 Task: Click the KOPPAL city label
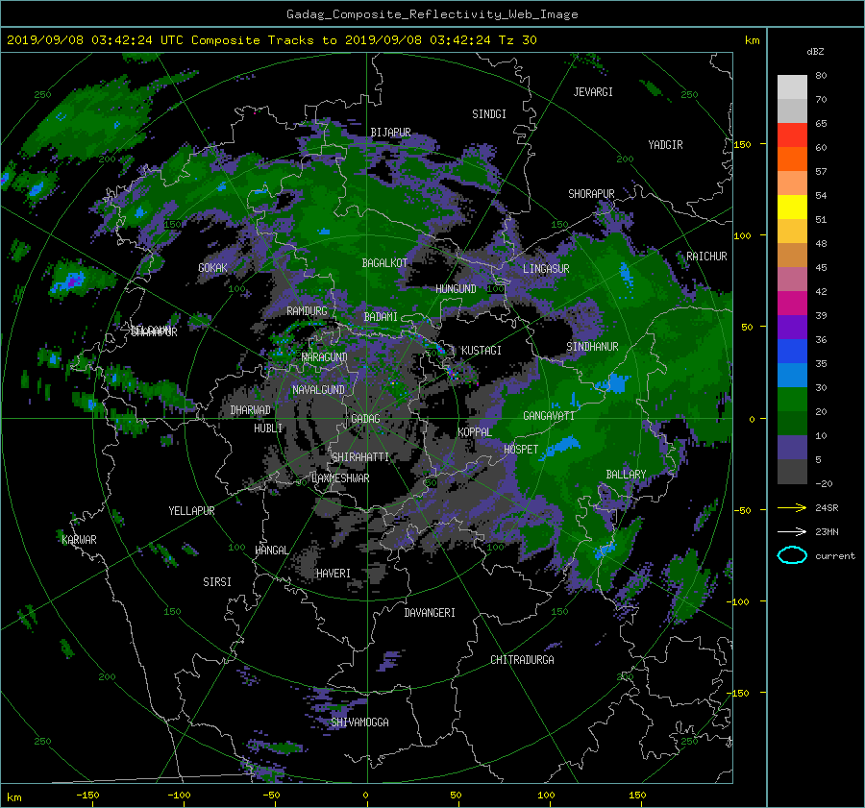click(475, 432)
